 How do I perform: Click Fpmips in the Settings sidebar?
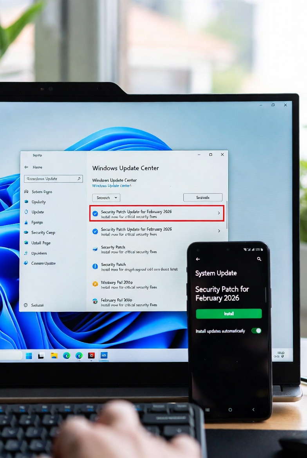[37, 222]
